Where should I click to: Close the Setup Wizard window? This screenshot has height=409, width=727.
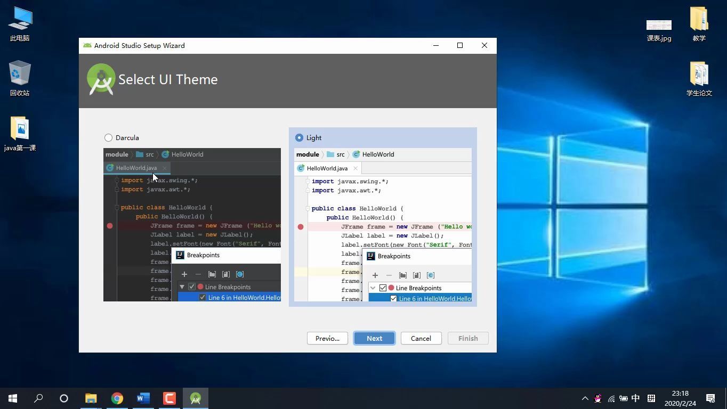tap(484, 45)
